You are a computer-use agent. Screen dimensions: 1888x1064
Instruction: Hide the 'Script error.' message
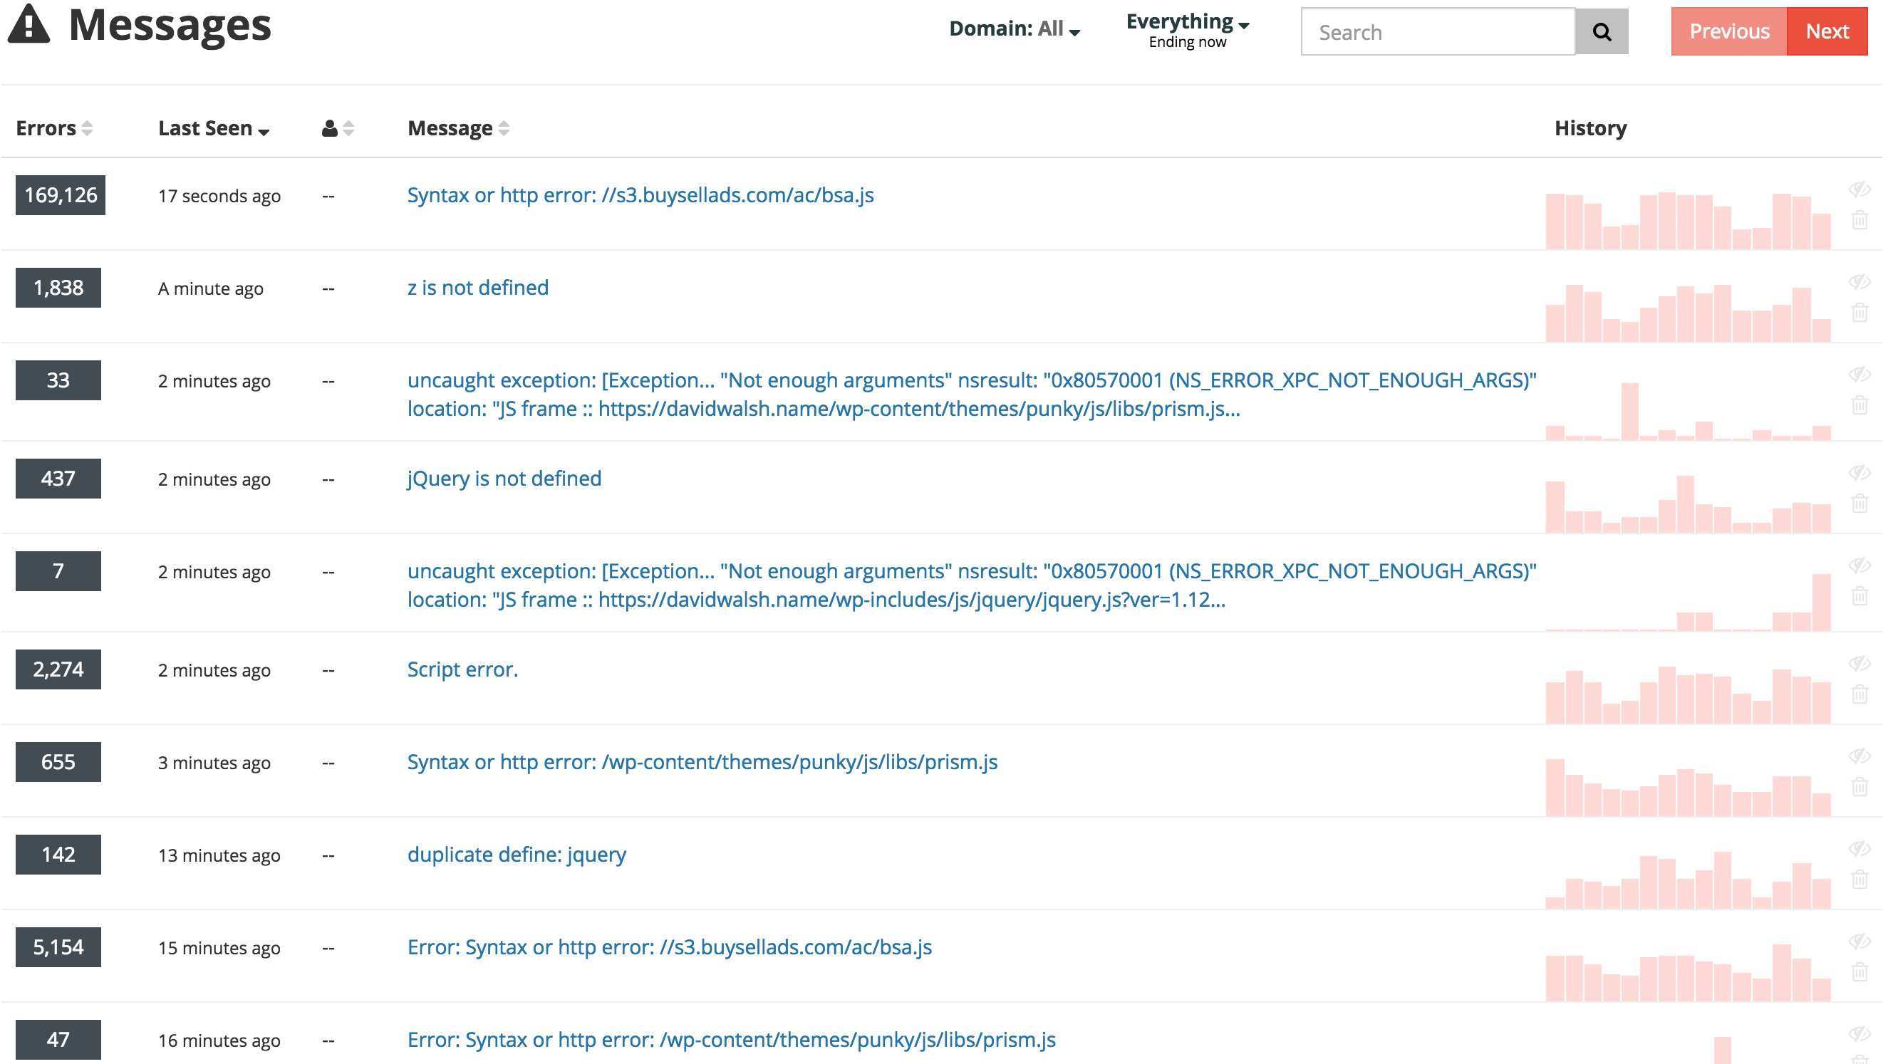click(1860, 663)
